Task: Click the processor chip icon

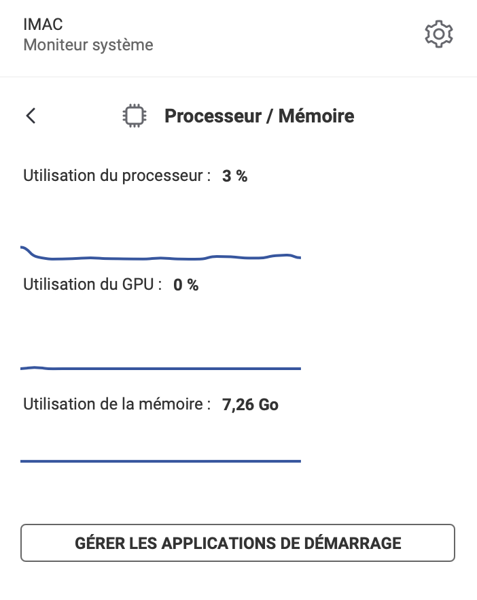Action: coord(134,116)
